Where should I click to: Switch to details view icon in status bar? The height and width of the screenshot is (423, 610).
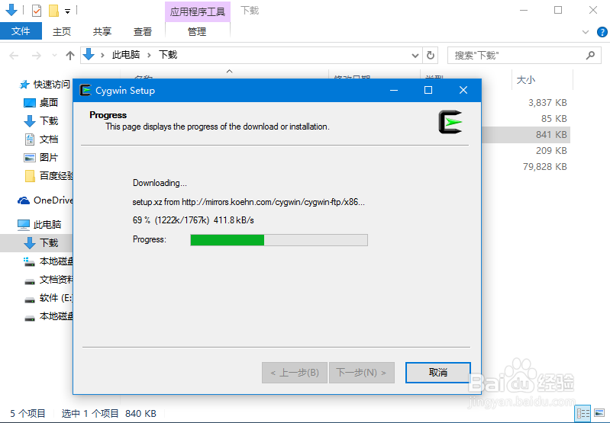[583, 413]
